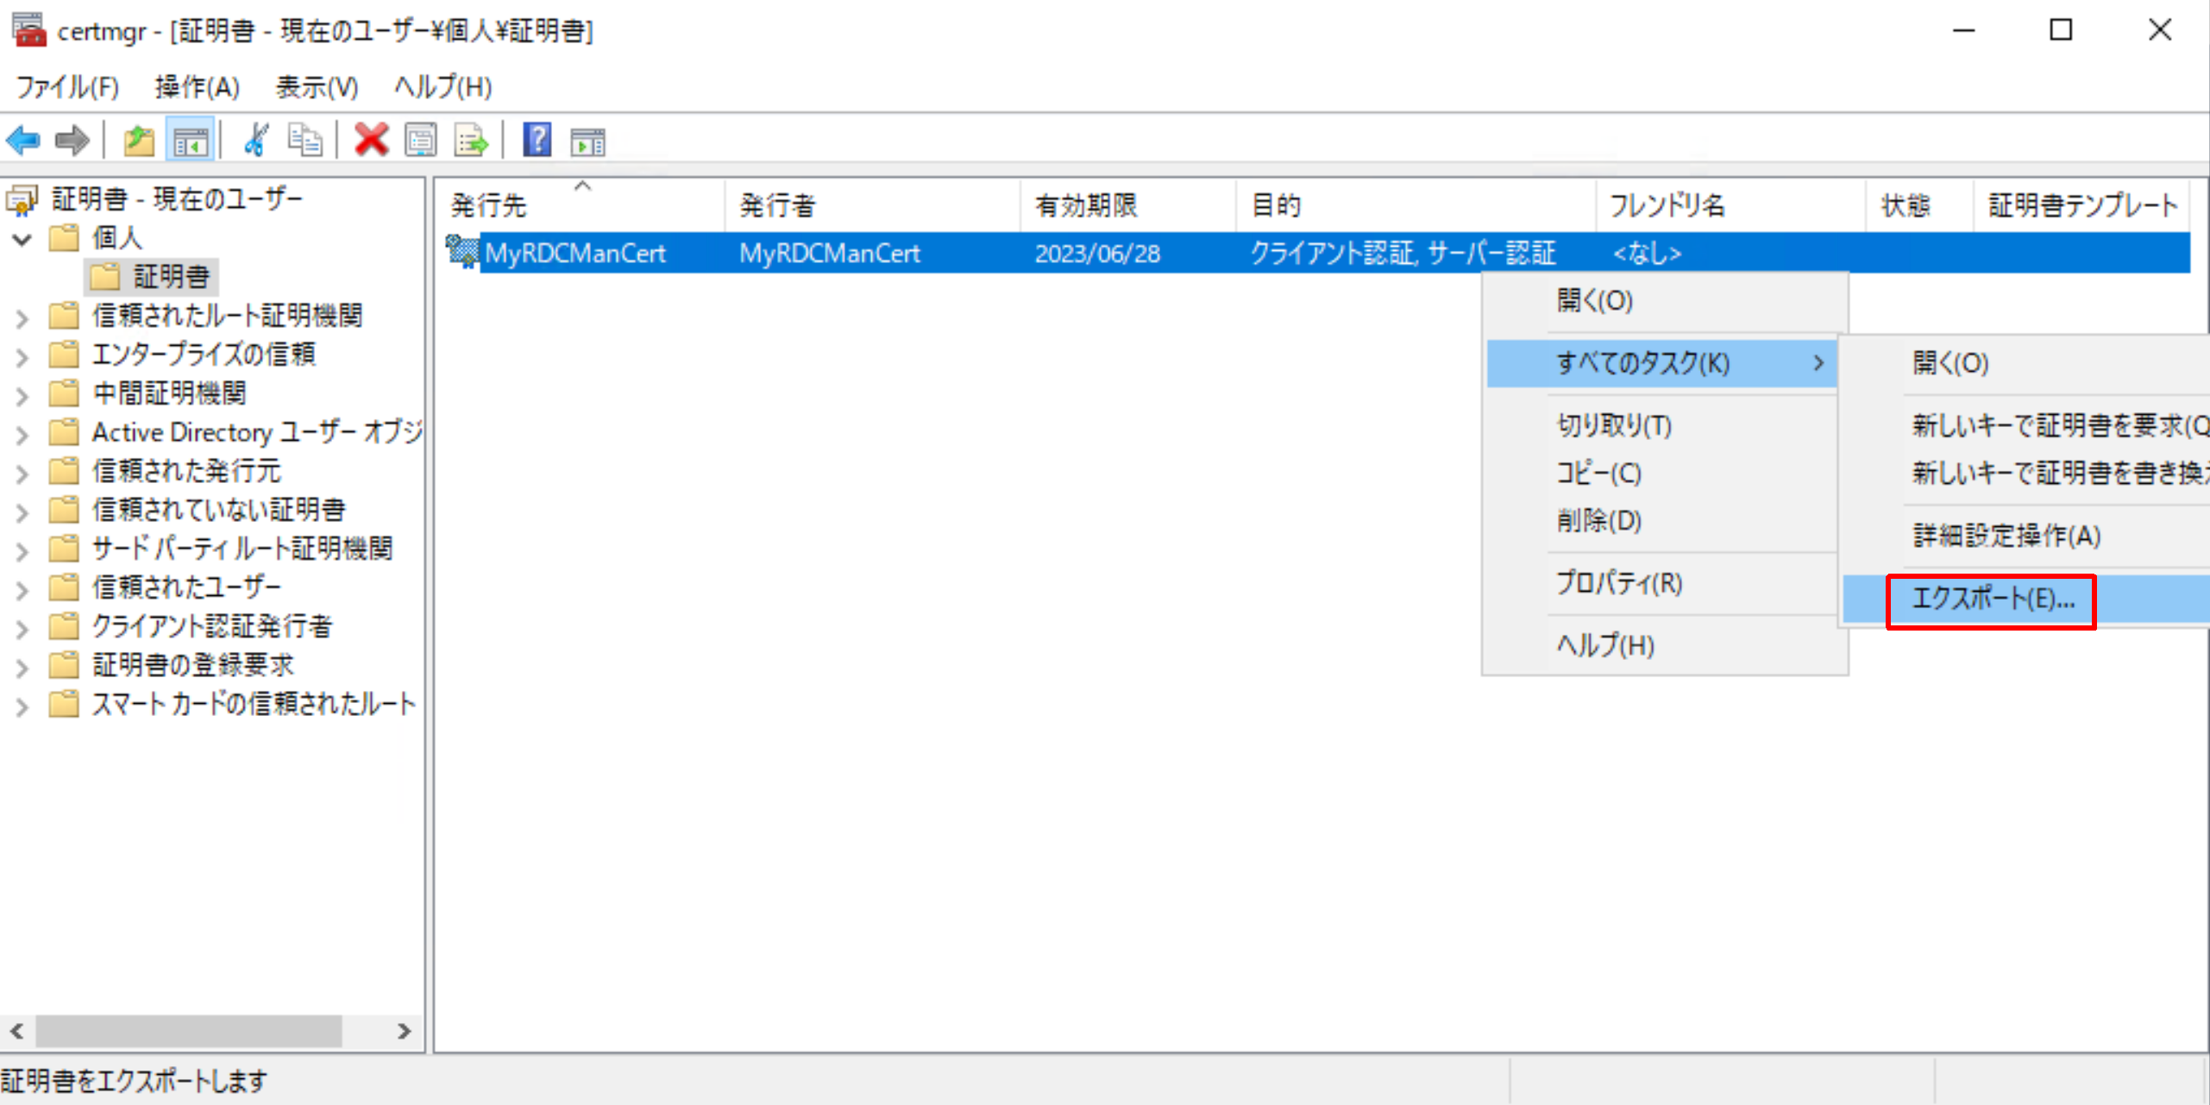Click the Cut scissors toolbar icon

(255, 140)
